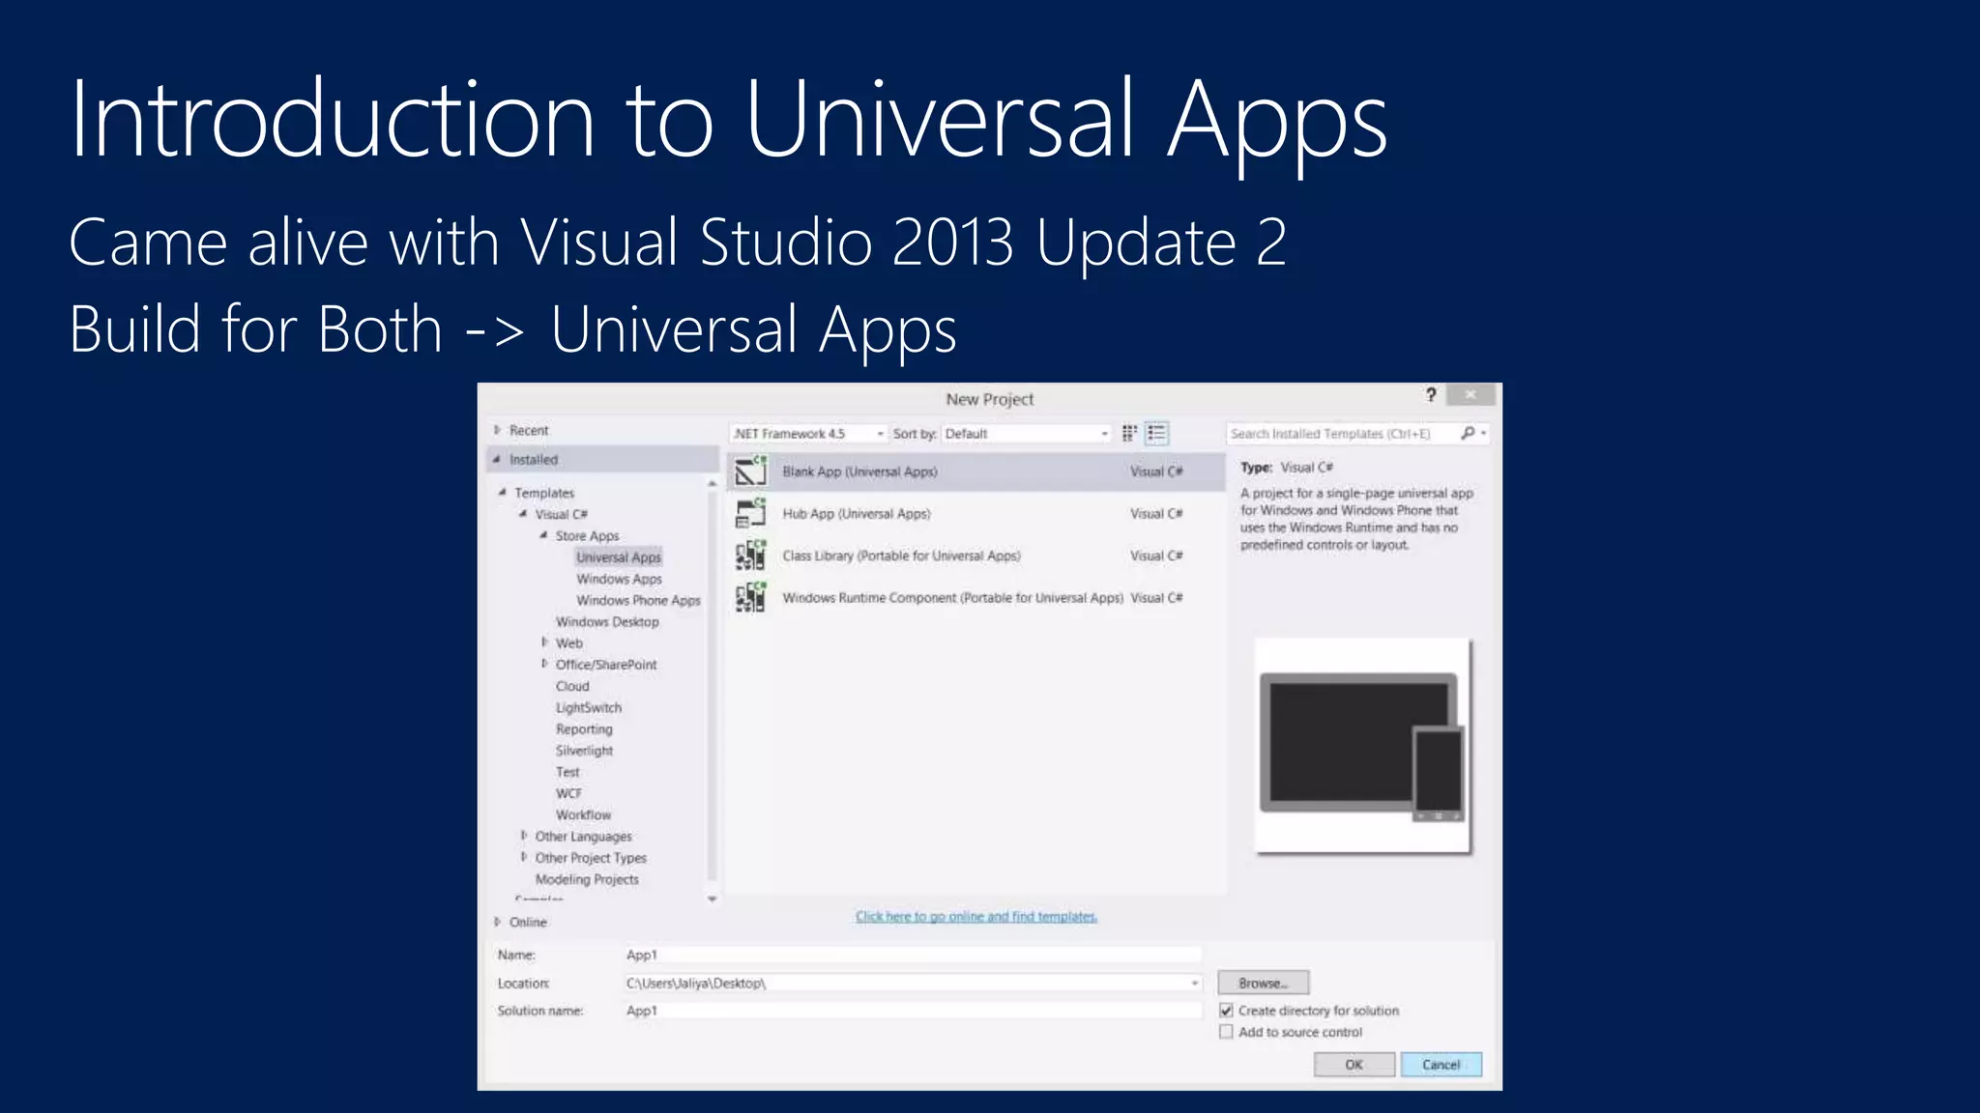Expand Other Languages node

point(523,836)
